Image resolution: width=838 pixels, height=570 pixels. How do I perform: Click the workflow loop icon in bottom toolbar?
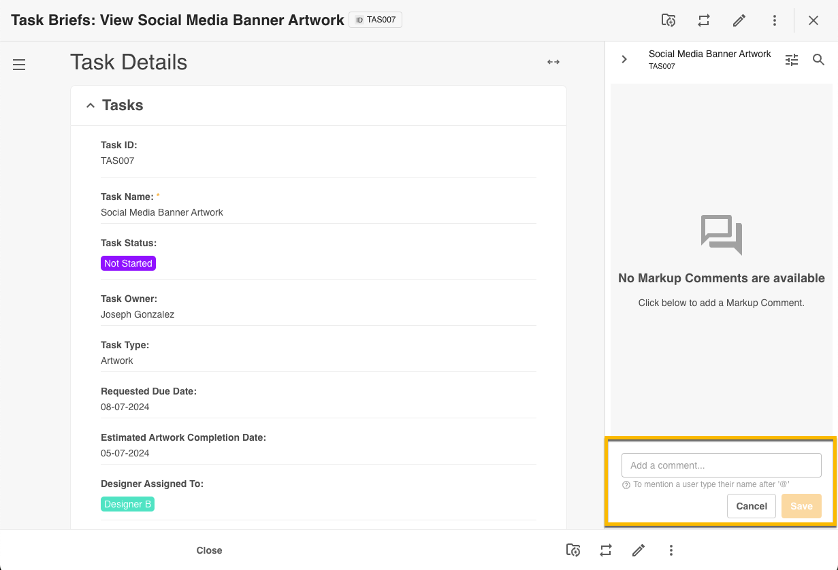tap(606, 550)
